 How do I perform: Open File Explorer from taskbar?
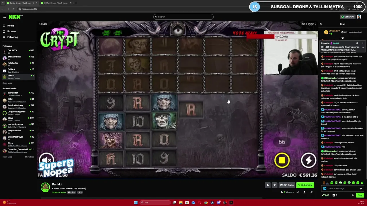point(181,203)
